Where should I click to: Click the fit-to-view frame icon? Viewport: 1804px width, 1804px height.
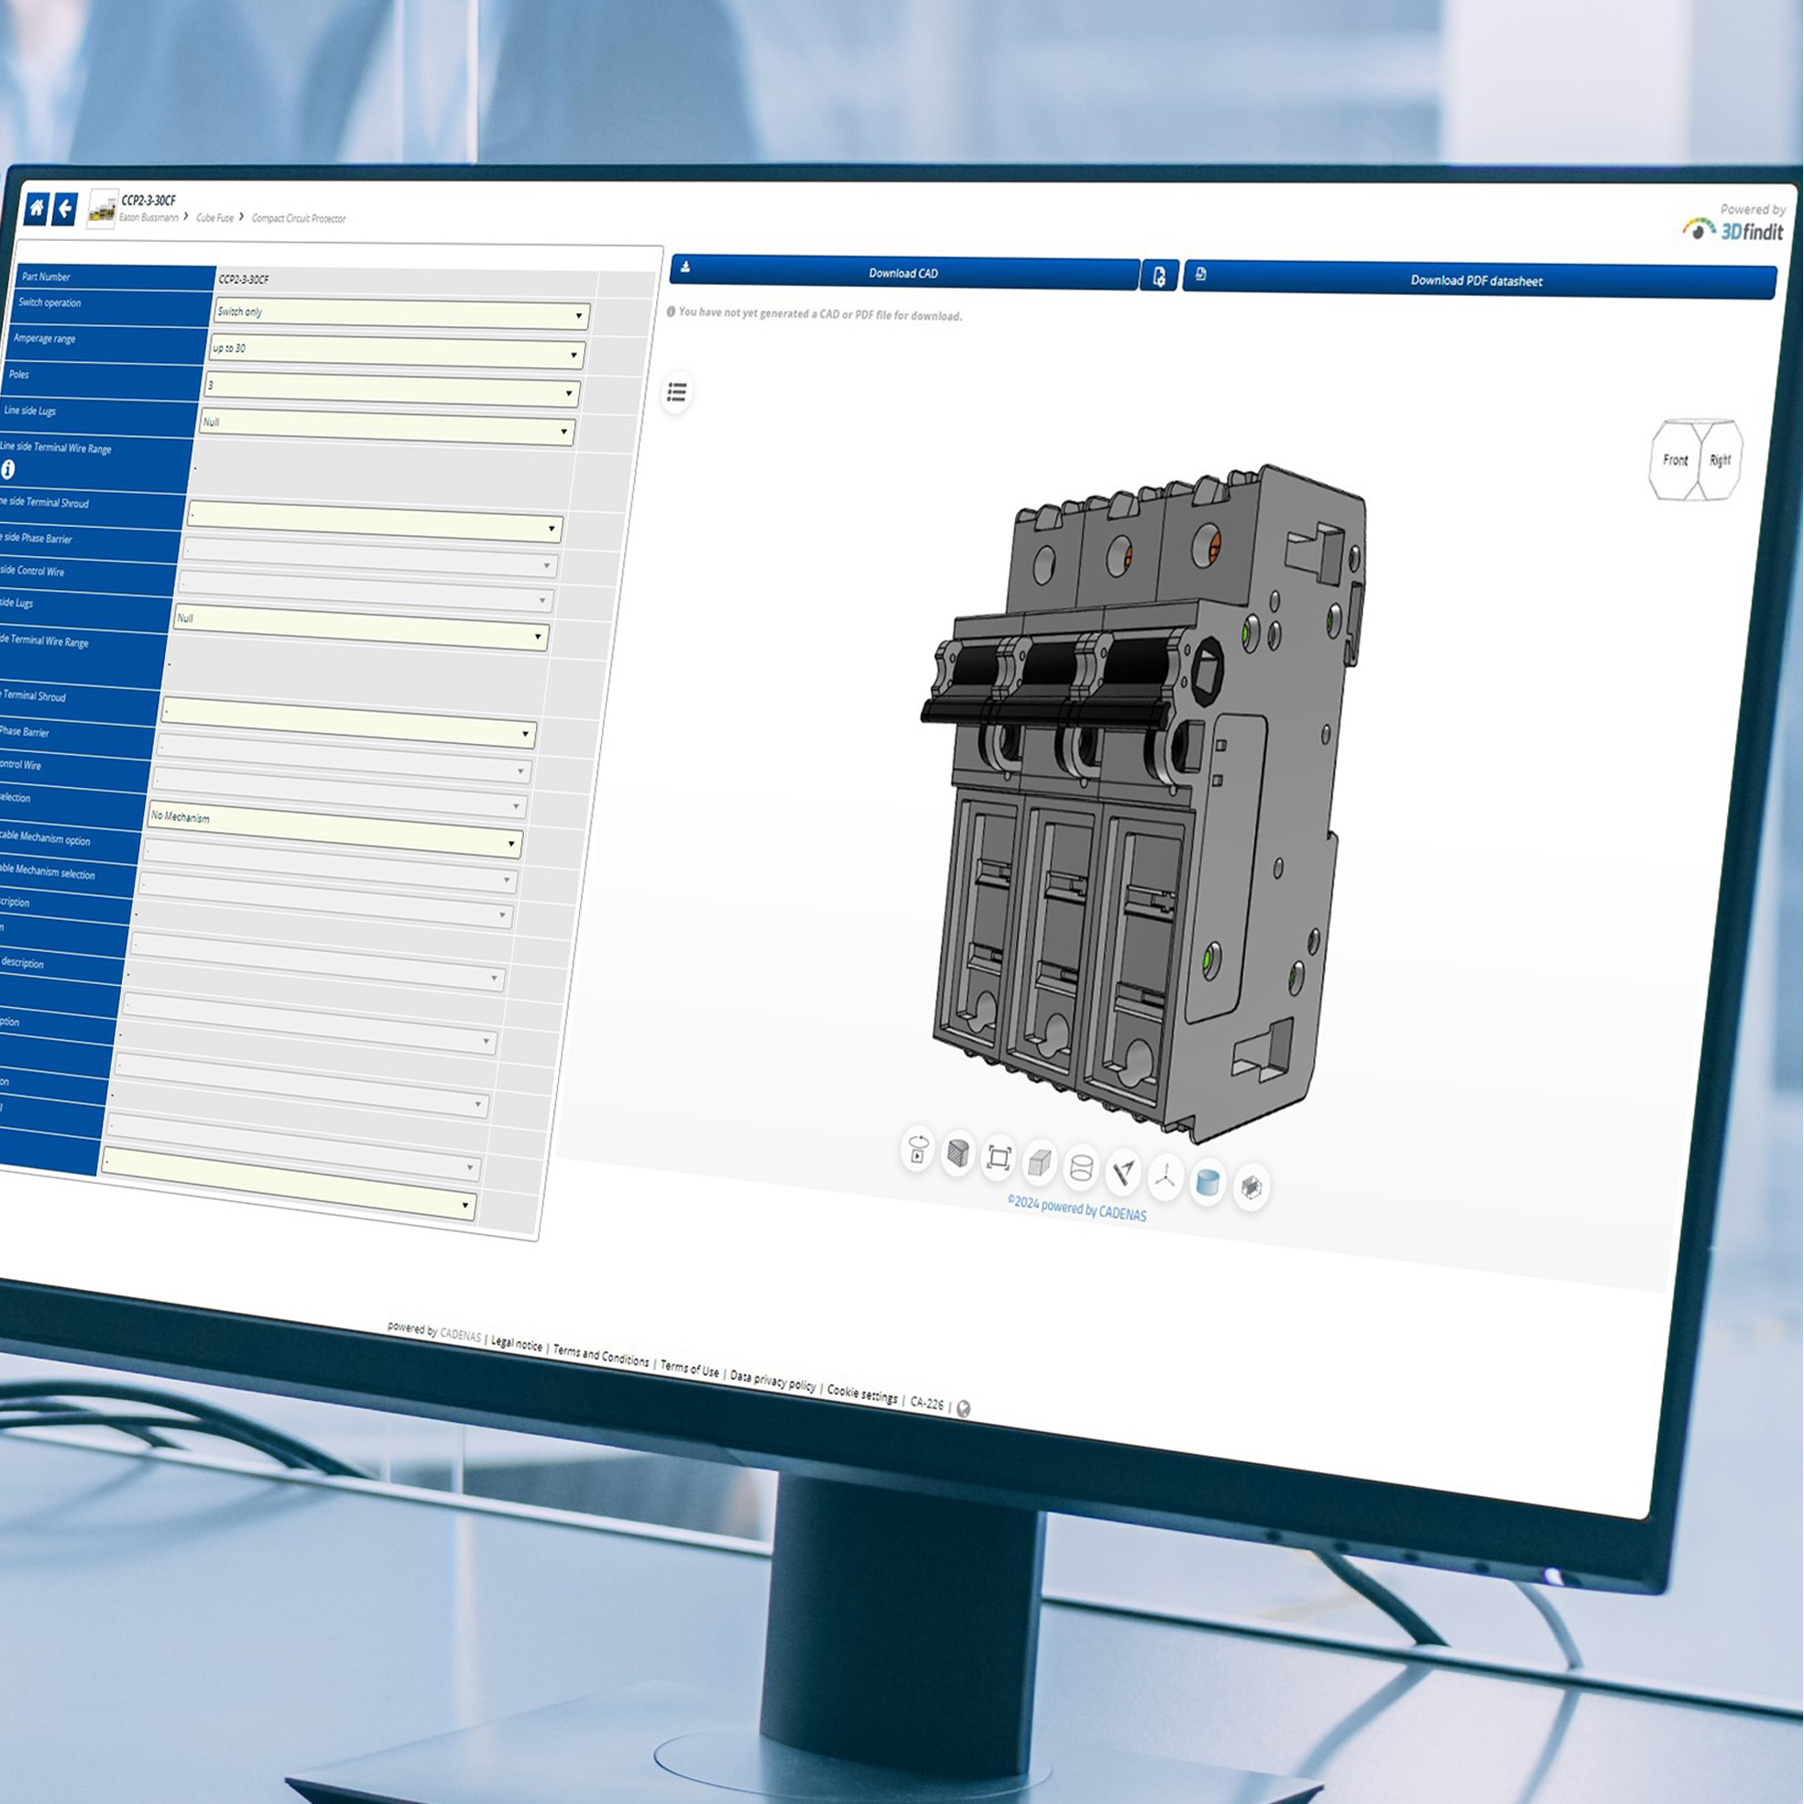998,1158
